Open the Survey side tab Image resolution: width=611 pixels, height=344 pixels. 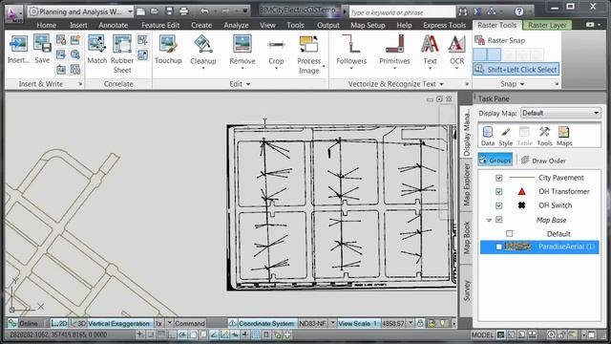click(466, 290)
